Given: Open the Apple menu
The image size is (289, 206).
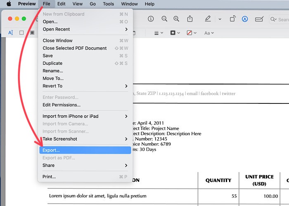Looking at the screenshot, I should 9,4.
